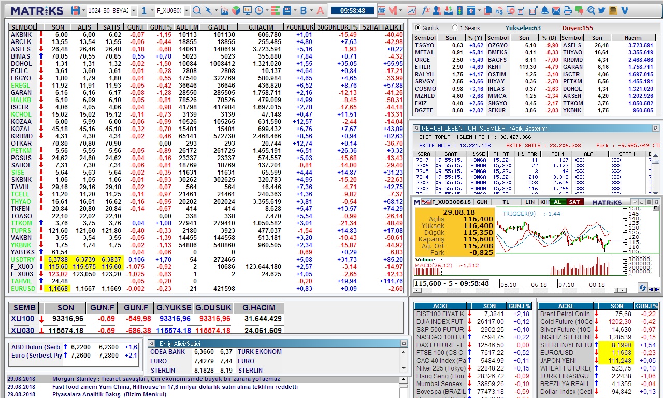Click the TL currency tab in chart
663x398 pixels.
coord(506,202)
